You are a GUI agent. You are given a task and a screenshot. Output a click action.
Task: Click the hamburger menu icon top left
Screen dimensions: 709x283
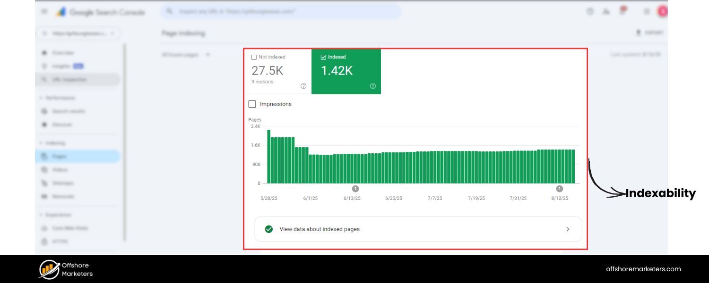pos(44,11)
